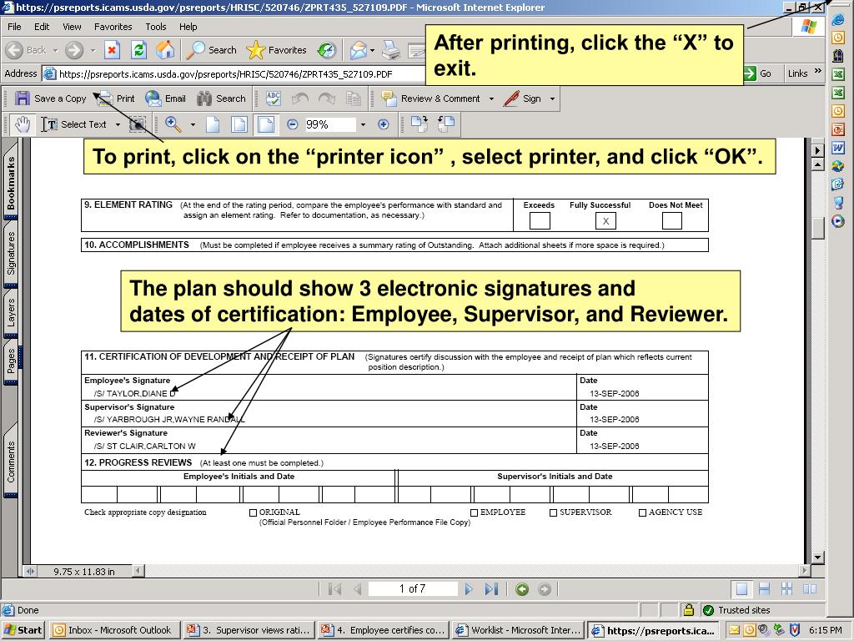Open the View menu
This screenshot has height=641, width=854.
click(72, 27)
